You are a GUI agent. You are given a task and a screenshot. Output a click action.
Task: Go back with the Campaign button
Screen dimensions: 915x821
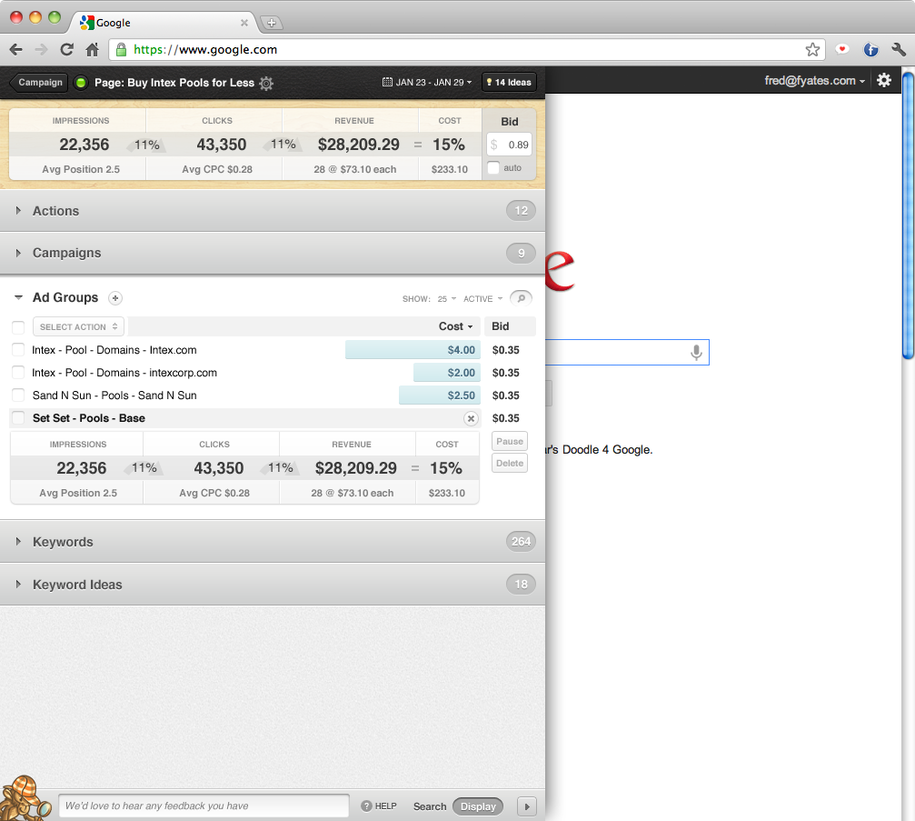[x=39, y=83]
